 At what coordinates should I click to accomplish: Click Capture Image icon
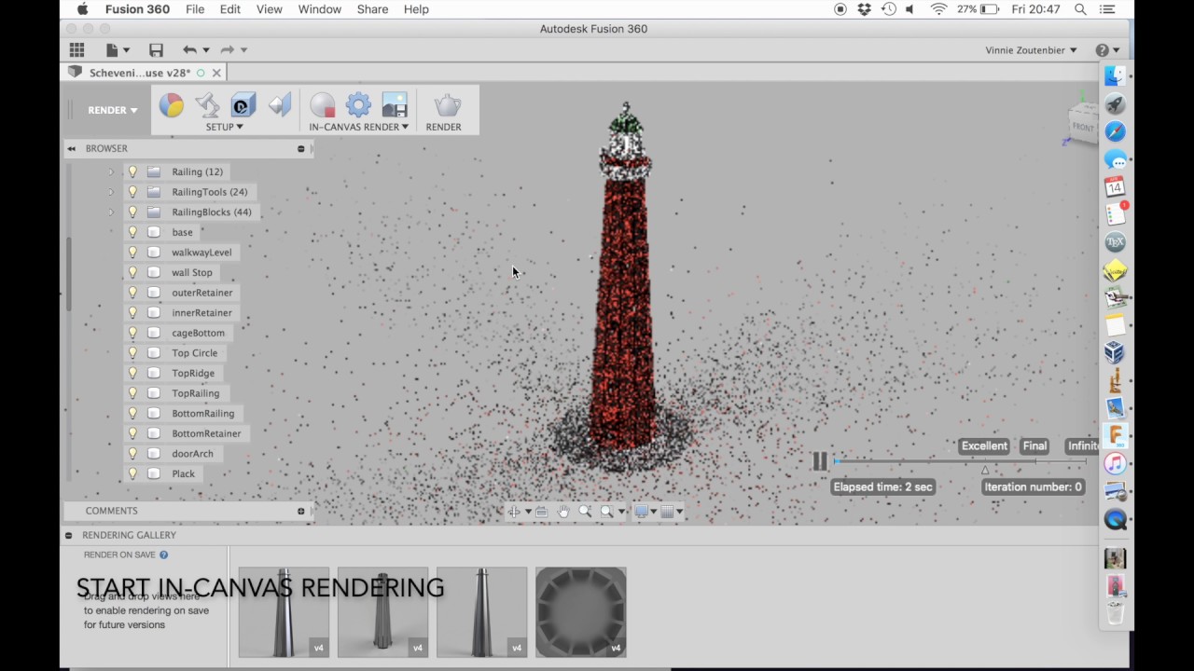pos(395,105)
